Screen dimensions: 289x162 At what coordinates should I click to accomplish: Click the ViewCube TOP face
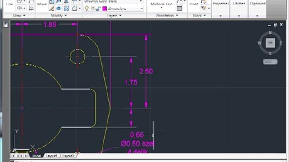pyautogui.click(x=270, y=43)
